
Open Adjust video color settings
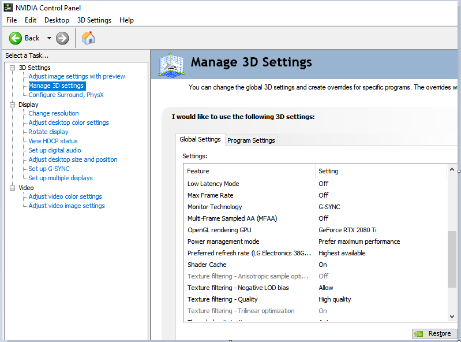pyautogui.click(x=65, y=196)
